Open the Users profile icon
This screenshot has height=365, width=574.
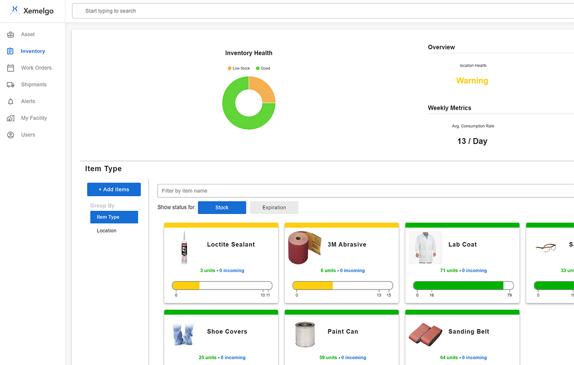click(11, 135)
